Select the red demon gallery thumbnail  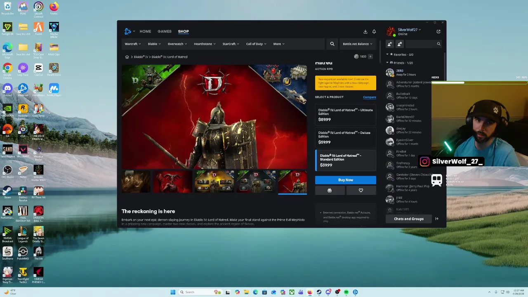tap(172, 181)
